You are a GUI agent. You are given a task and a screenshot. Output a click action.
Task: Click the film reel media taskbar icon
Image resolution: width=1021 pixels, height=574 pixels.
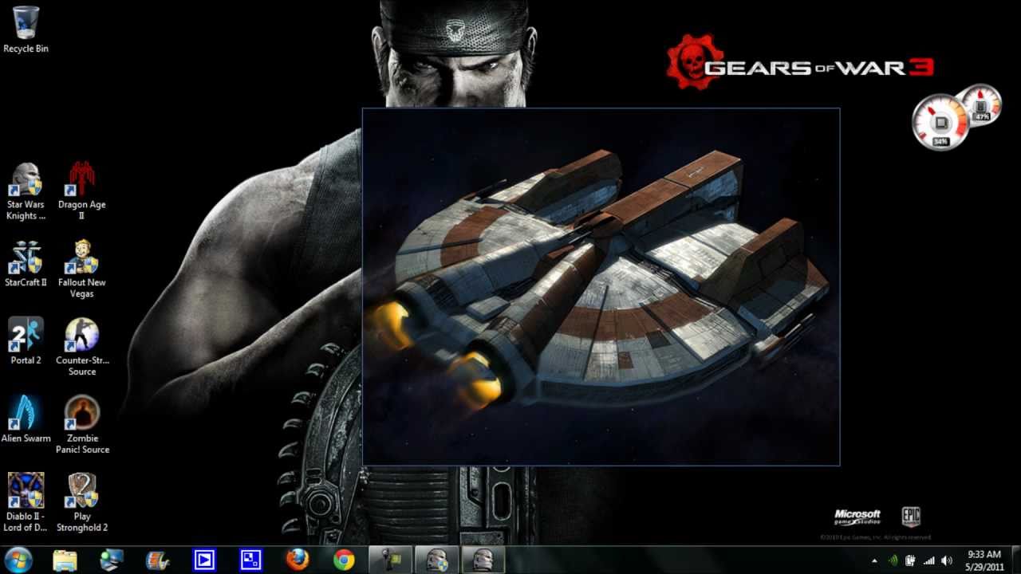(158, 560)
